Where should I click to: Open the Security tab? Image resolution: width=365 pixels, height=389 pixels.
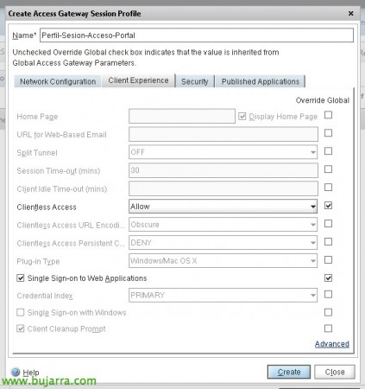[195, 81]
